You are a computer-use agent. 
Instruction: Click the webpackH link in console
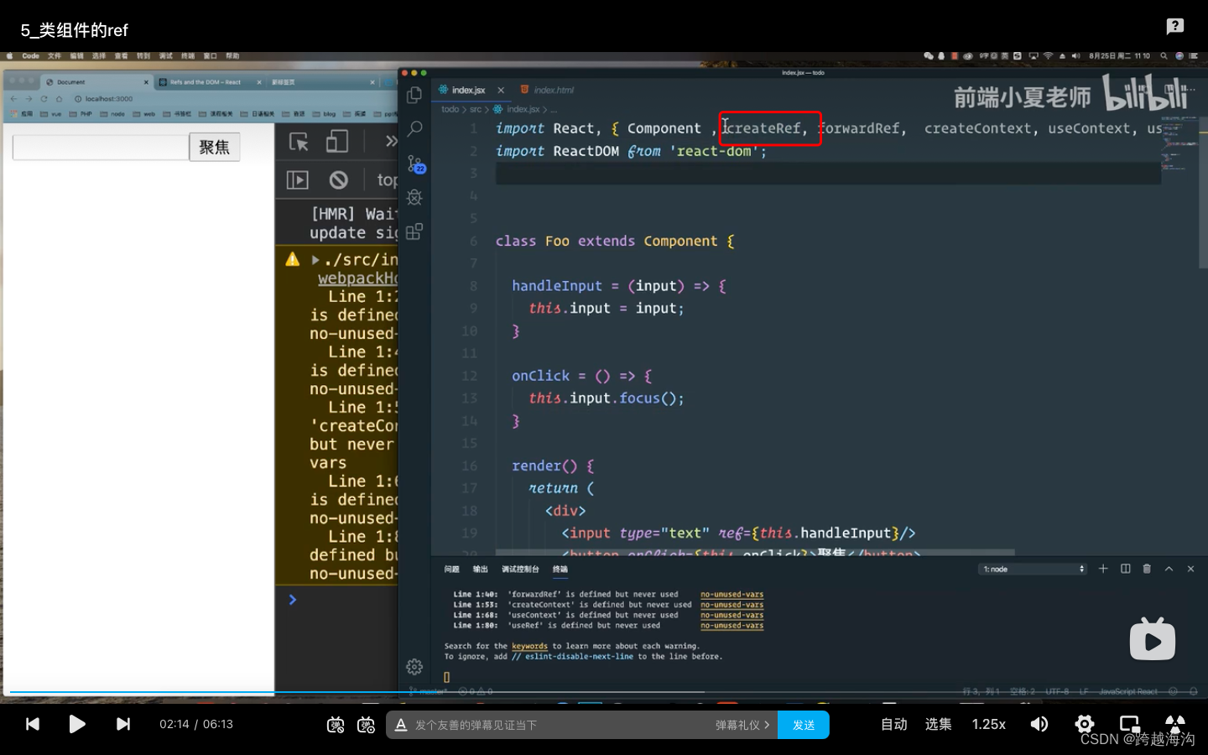coord(357,278)
